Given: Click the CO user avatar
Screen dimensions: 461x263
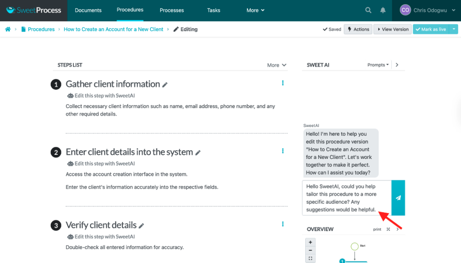Looking at the screenshot, I should [405, 10].
